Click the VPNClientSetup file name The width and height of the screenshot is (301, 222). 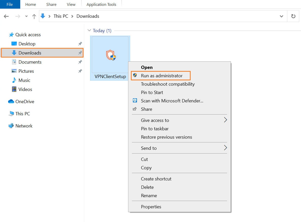(110, 77)
